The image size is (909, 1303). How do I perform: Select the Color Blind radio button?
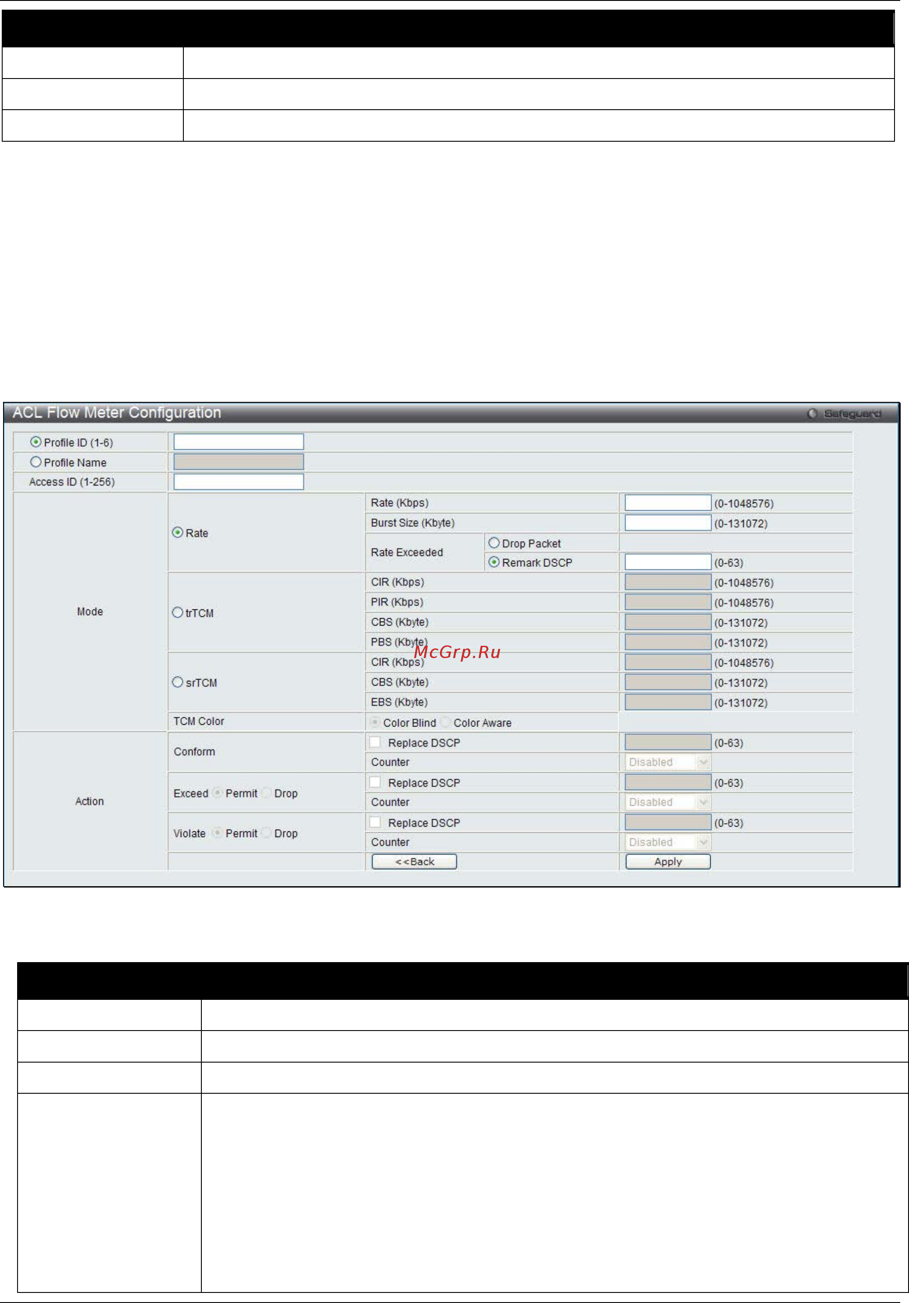coord(375,722)
